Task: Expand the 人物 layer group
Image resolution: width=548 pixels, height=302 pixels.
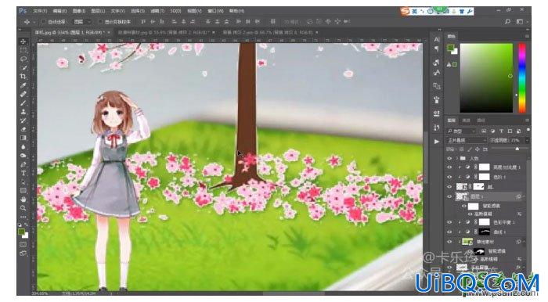Action: 457,158
